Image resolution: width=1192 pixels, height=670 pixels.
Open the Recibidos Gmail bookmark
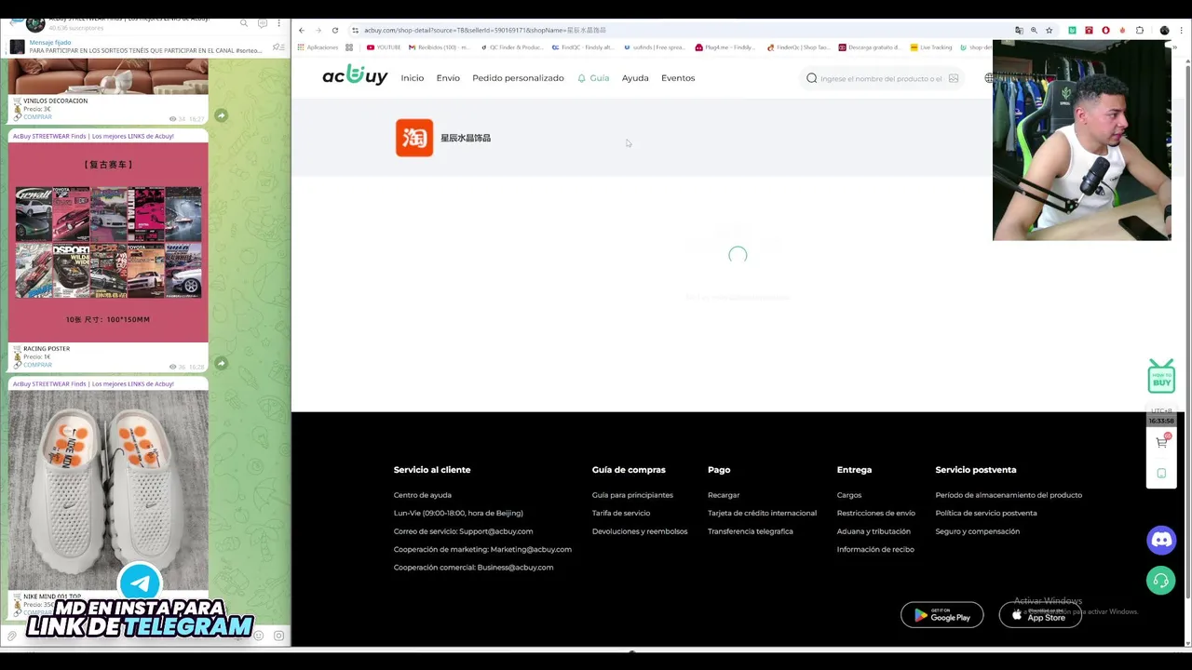click(440, 47)
